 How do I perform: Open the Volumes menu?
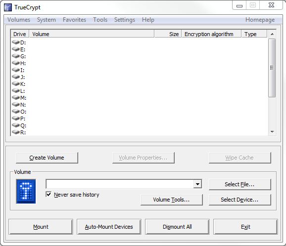tap(19, 20)
